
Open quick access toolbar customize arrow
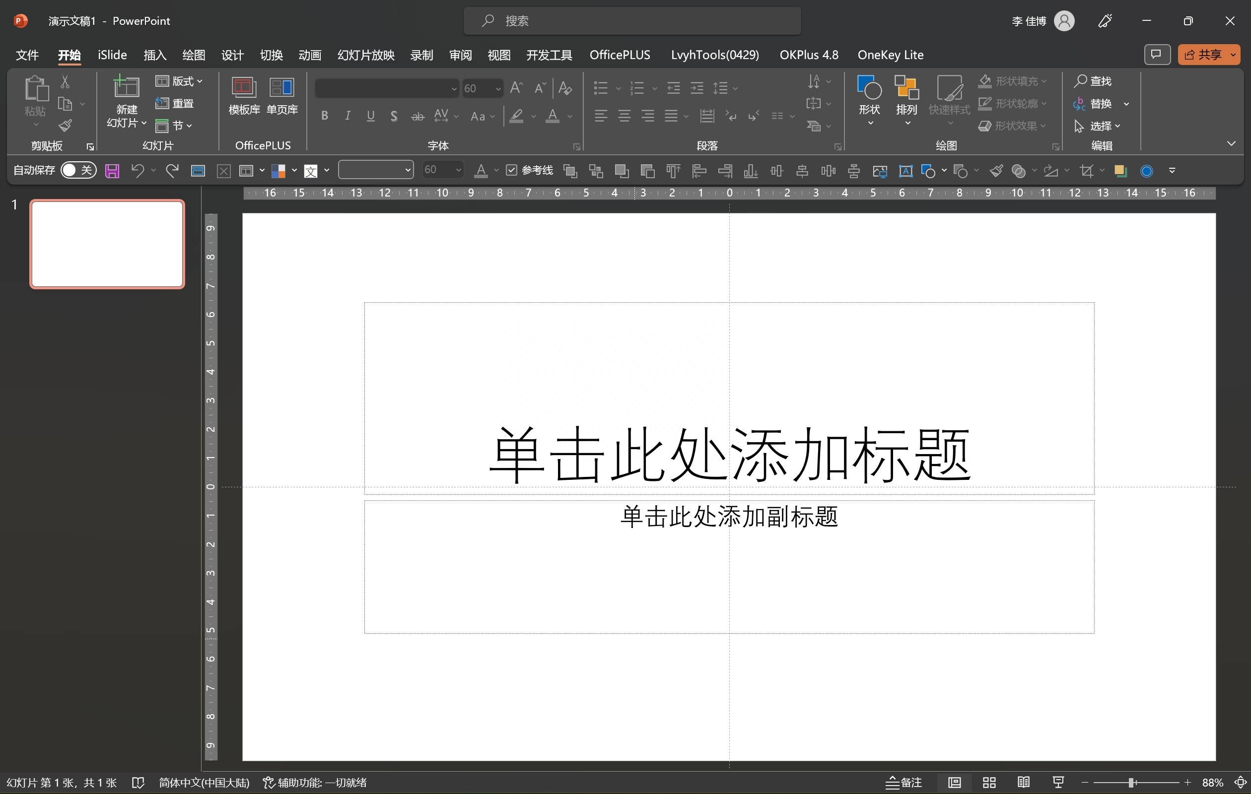click(1172, 170)
